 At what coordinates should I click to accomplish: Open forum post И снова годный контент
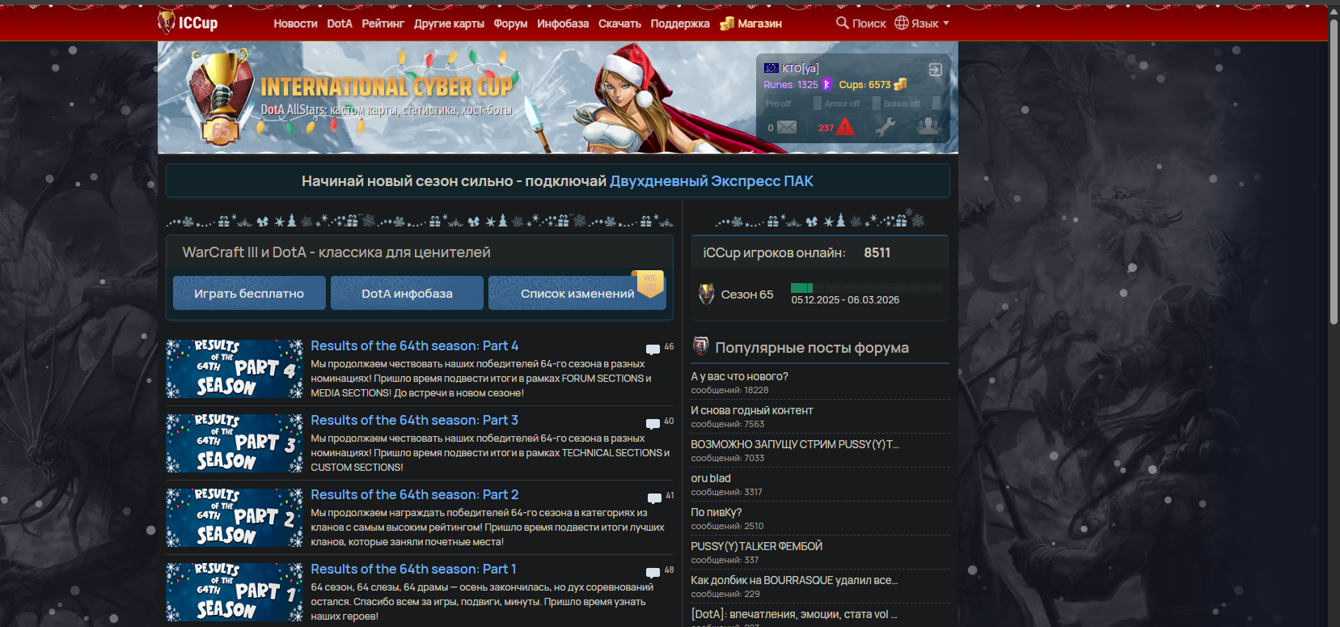(752, 410)
